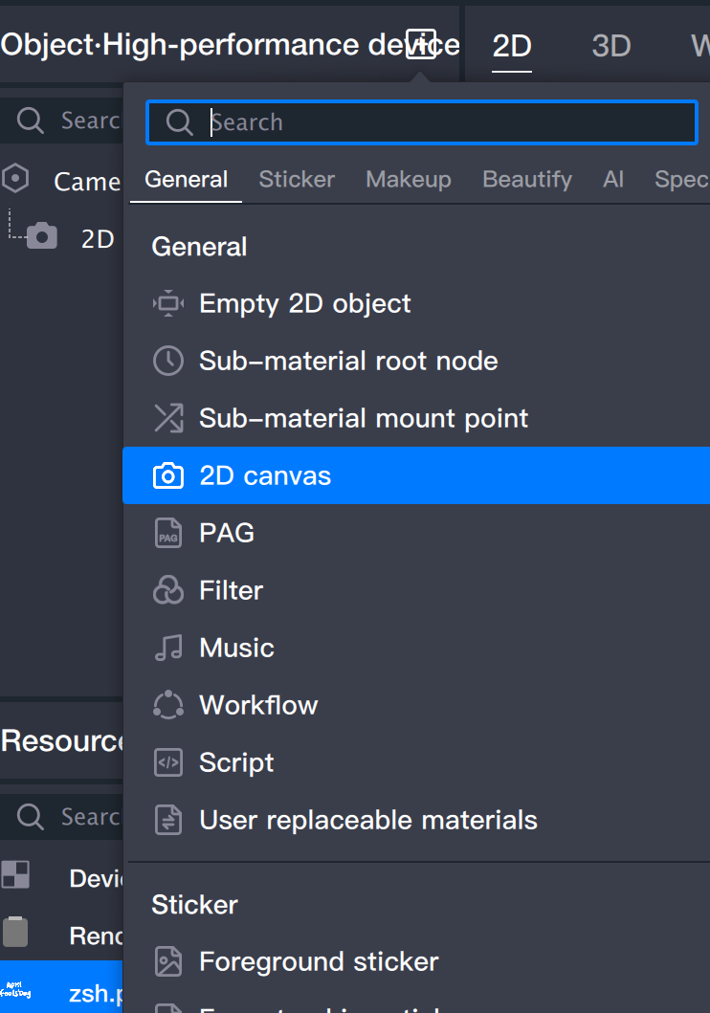Image resolution: width=710 pixels, height=1013 pixels.
Task: Click the Foreground sticker icon
Action: point(168,962)
